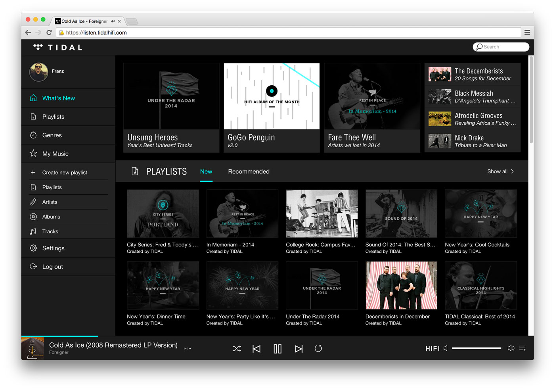This screenshot has width=555, height=390.
Task: Switch to Recommended playlists tab
Action: pyautogui.click(x=249, y=171)
